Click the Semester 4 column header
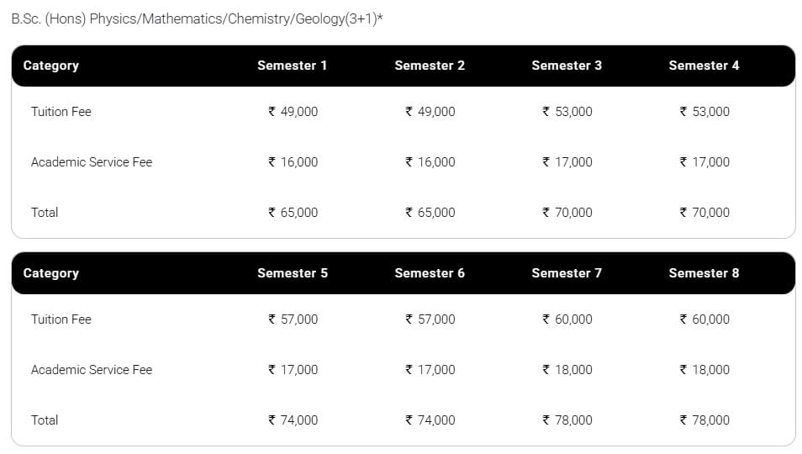The image size is (802, 454). (704, 66)
